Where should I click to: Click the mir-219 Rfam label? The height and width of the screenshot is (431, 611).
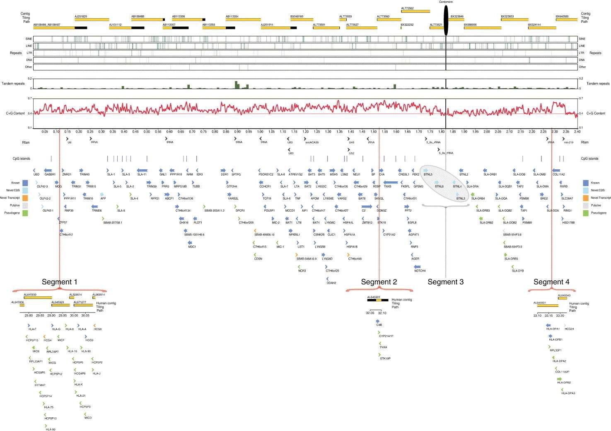click(x=569, y=142)
